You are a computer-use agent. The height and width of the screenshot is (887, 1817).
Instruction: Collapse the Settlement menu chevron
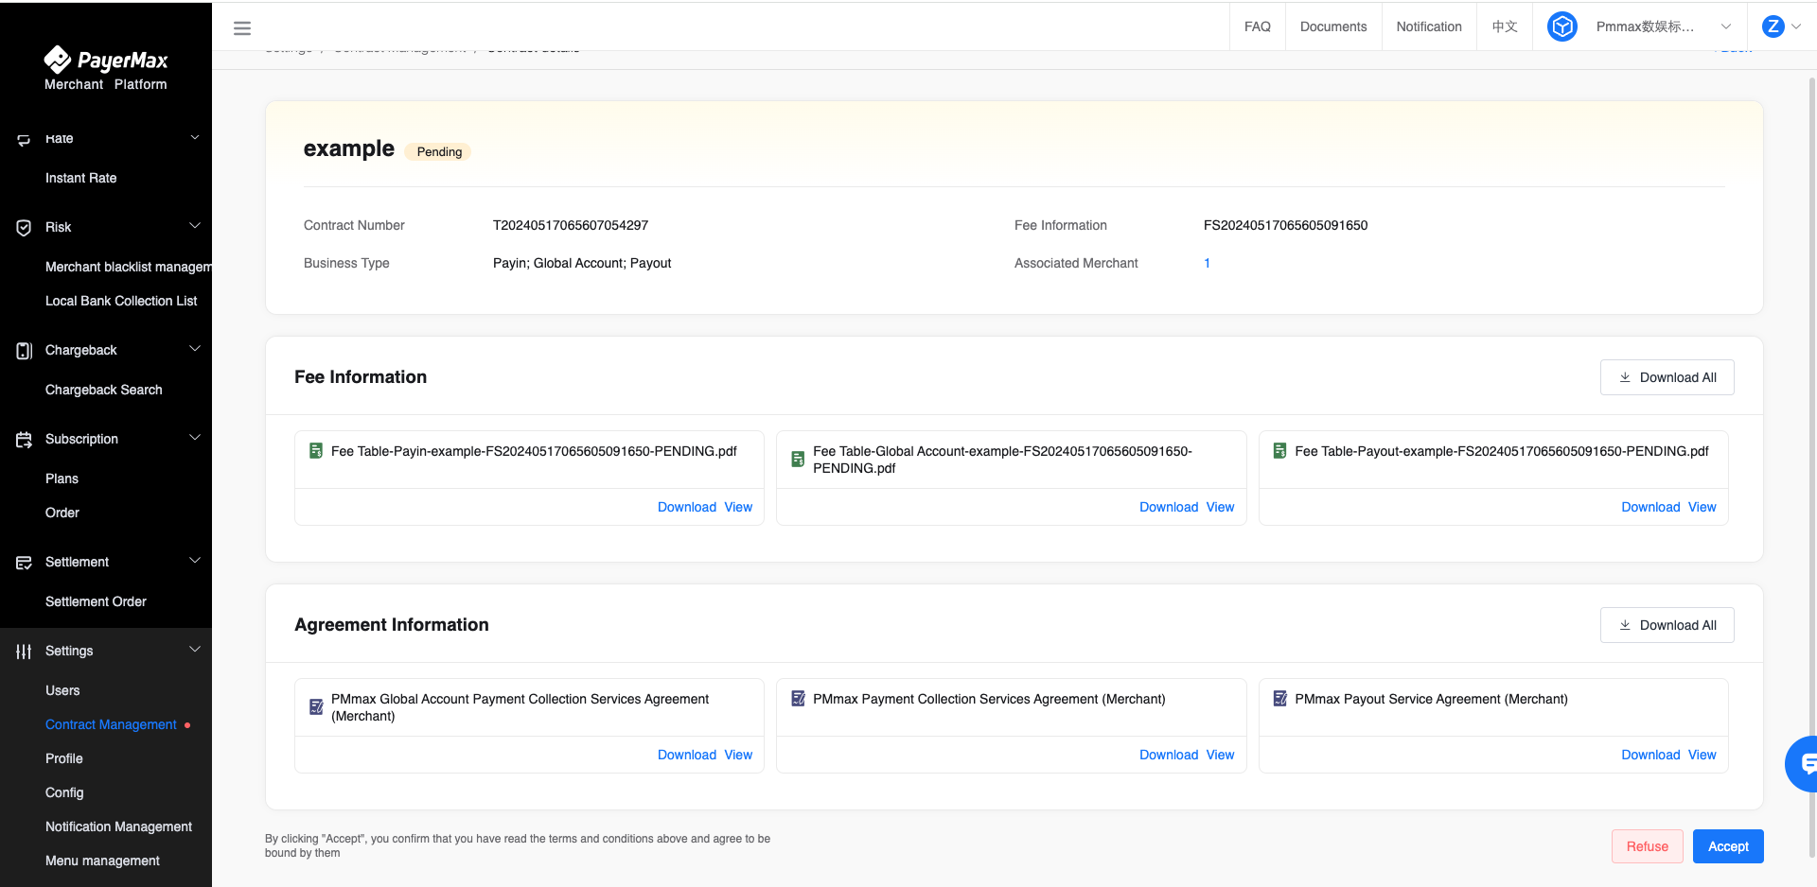(x=195, y=561)
